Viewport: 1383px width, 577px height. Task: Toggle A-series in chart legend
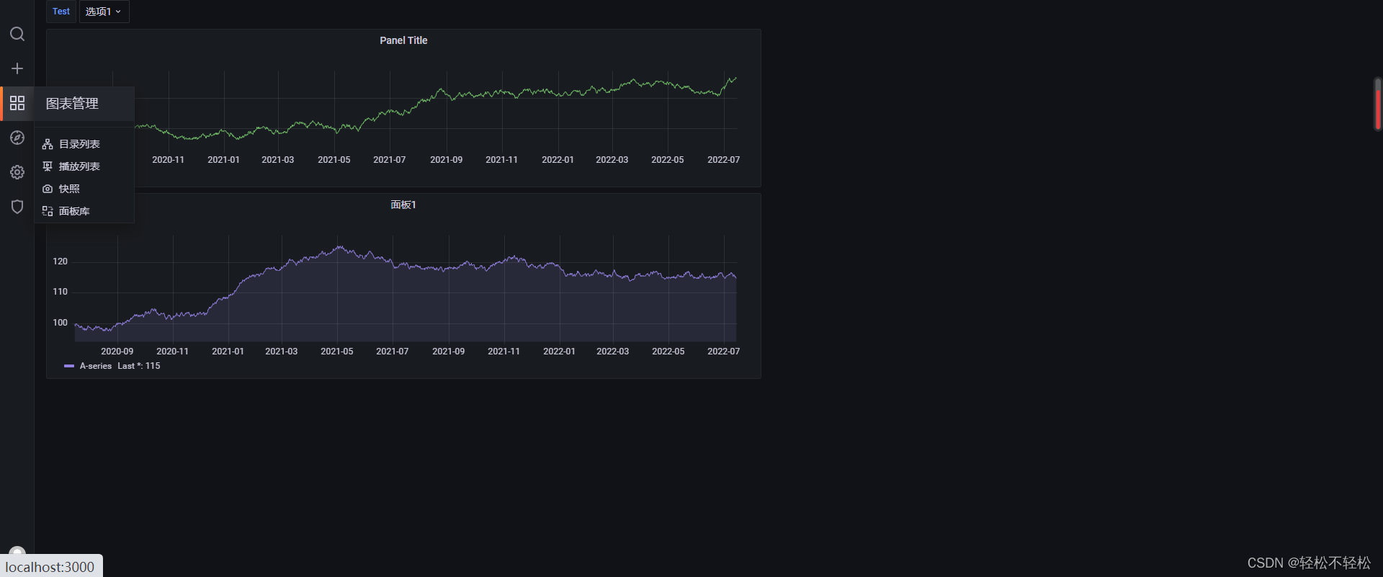coord(96,366)
